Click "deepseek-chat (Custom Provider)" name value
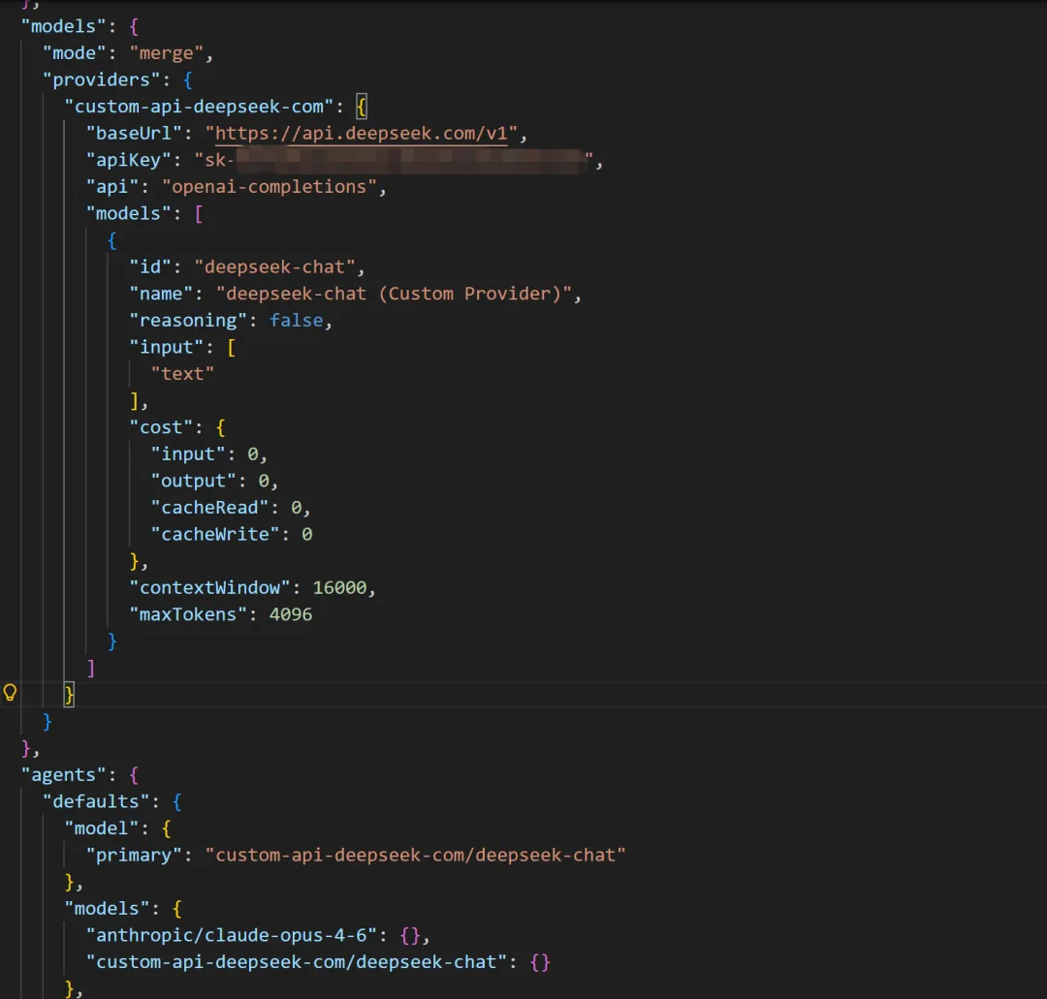This screenshot has height=999, width=1047. coord(394,294)
